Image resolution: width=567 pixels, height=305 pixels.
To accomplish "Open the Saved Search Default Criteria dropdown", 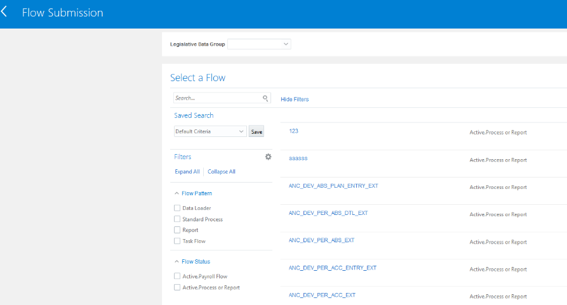I will click(x=210, y=131).
